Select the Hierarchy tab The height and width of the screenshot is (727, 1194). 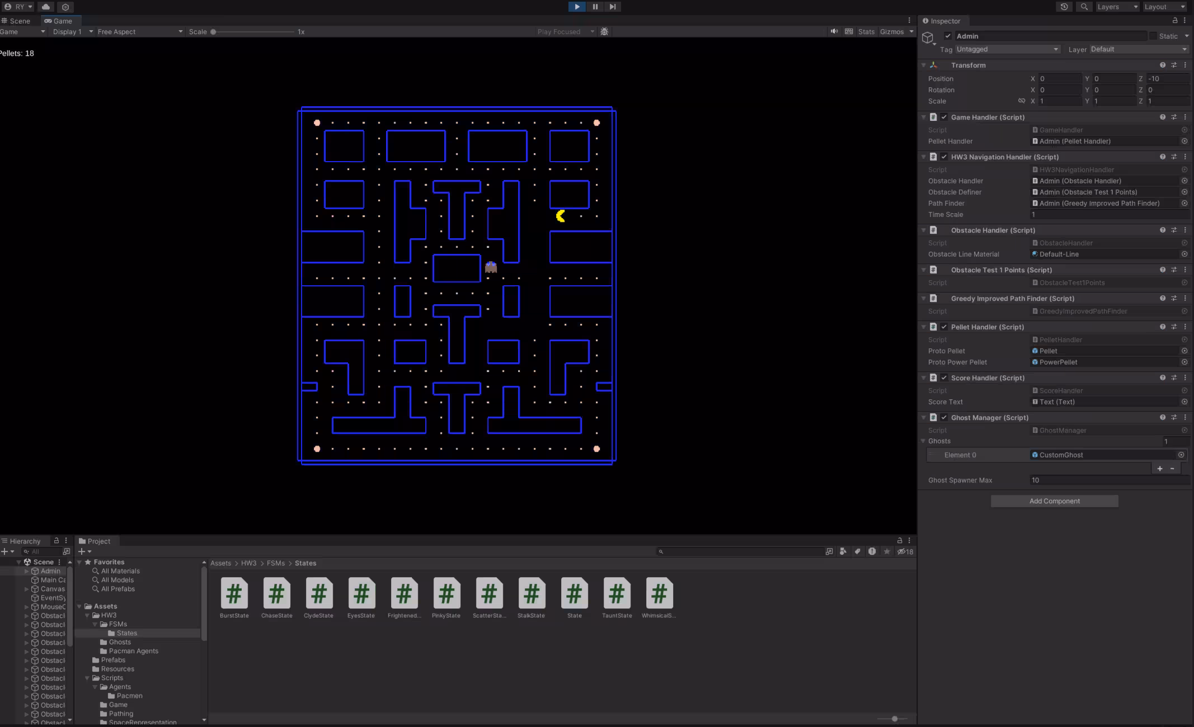(x=21, y=541)
